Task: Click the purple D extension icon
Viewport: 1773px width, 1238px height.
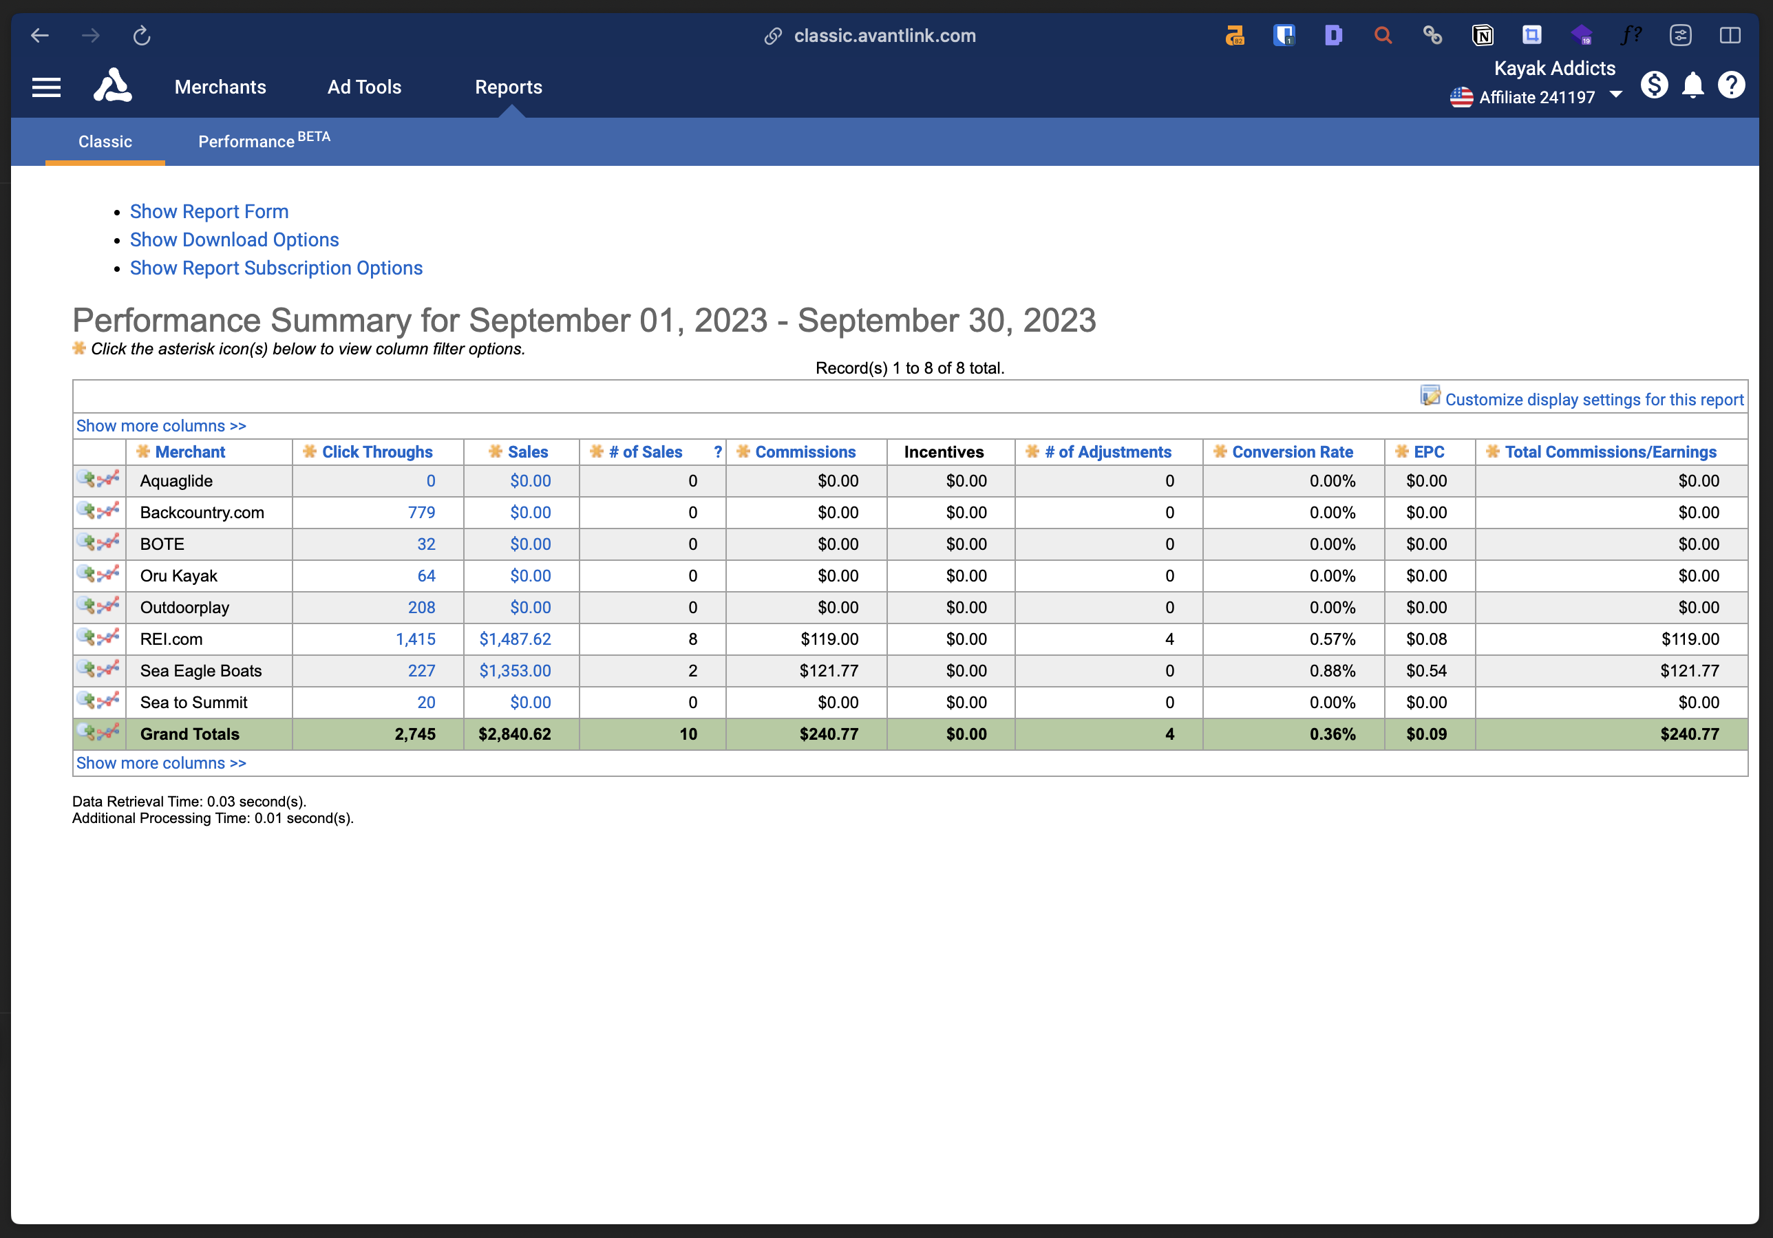Action: (1333, 36)
